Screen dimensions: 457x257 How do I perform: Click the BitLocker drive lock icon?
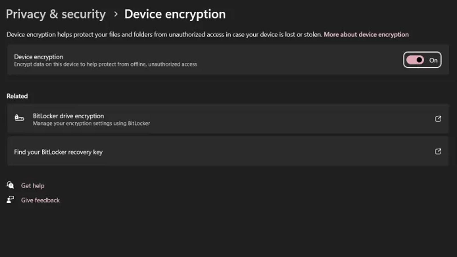[x=19, y=118]
